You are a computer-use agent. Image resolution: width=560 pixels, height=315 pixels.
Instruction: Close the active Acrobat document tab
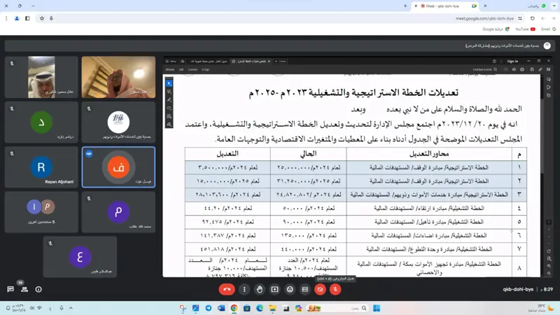click(269, 62)
